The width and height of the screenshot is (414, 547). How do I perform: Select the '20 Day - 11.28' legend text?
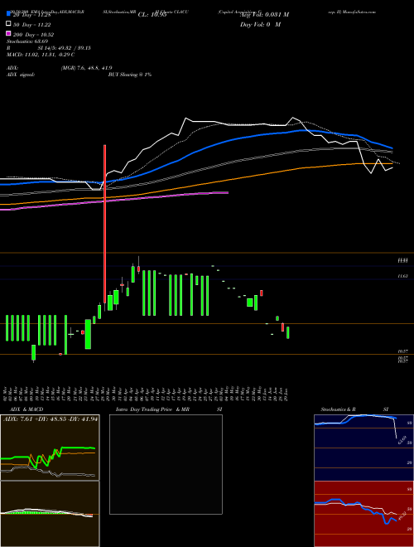click(32, 15)
